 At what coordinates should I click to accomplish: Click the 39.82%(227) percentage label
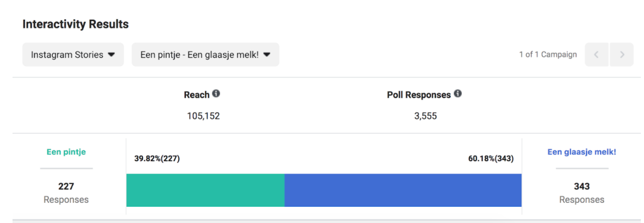pos(157,158)
